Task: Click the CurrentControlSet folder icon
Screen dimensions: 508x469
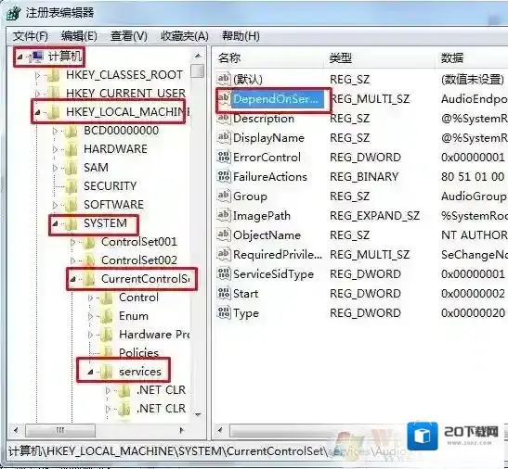Action: coord(89,279)
